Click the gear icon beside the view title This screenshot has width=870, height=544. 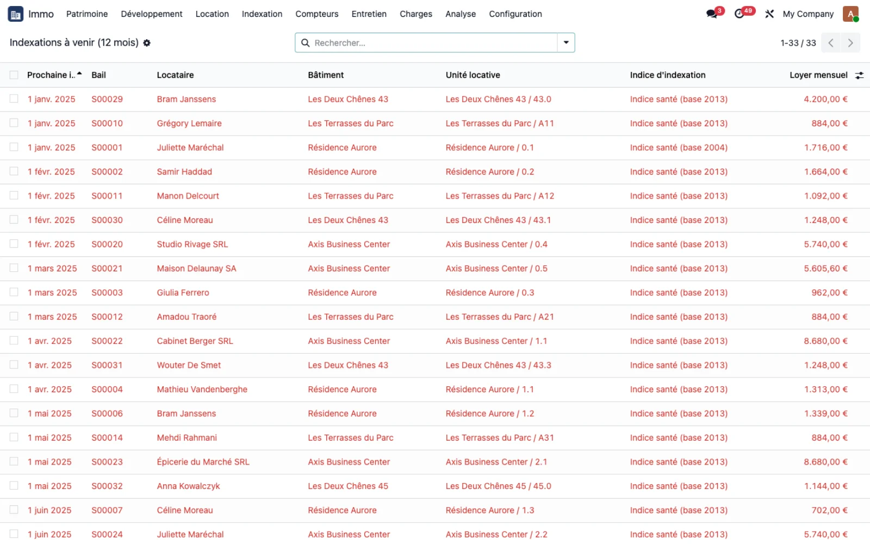[147, 43]
